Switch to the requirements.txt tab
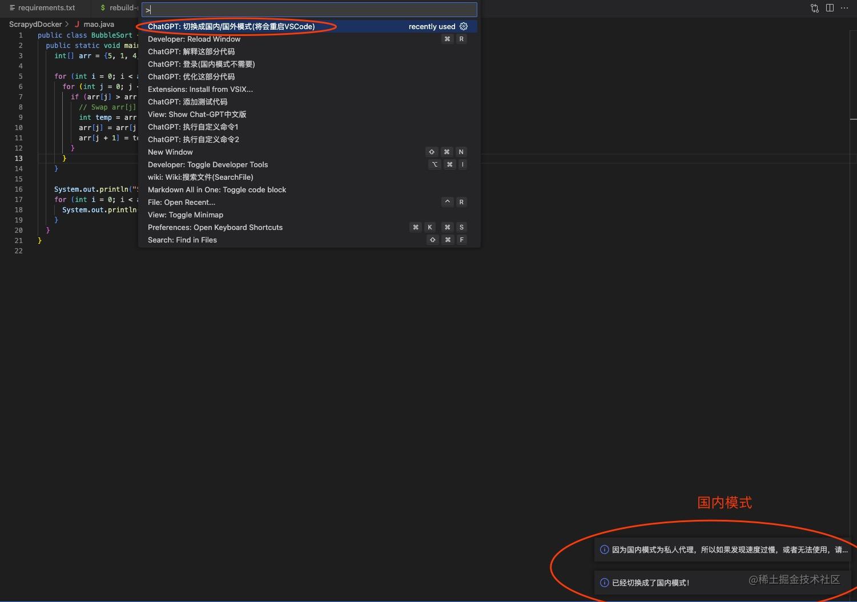This screenshot has width=857, height=602. 43,8
